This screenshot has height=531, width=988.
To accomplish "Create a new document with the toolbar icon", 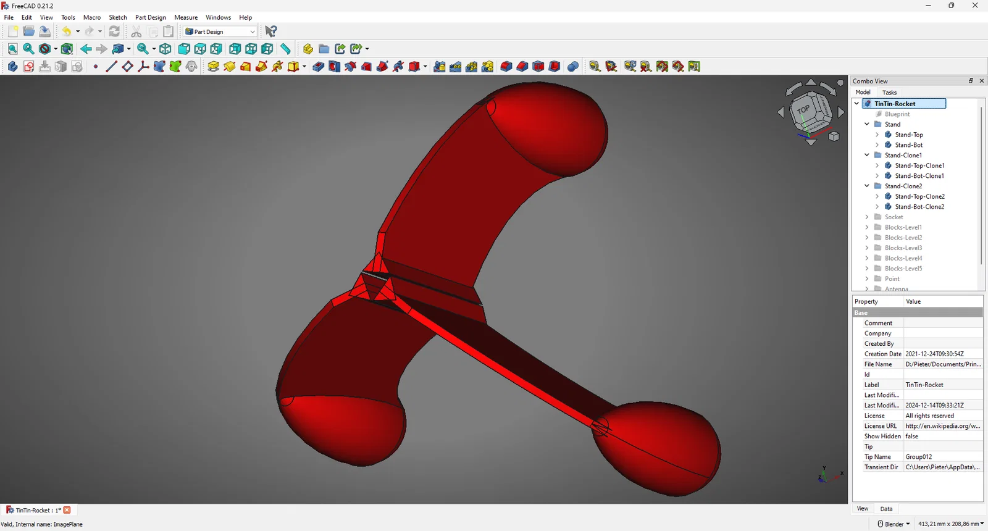I will coord(13,31).
